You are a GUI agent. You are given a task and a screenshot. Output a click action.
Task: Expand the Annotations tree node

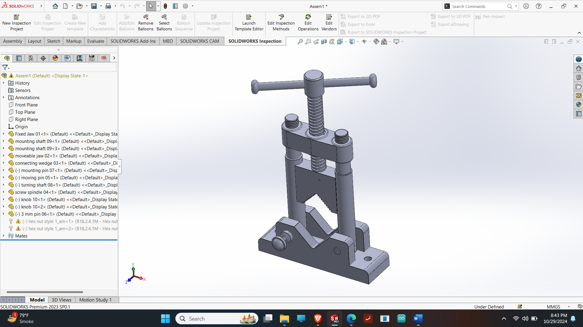[4, 97]
